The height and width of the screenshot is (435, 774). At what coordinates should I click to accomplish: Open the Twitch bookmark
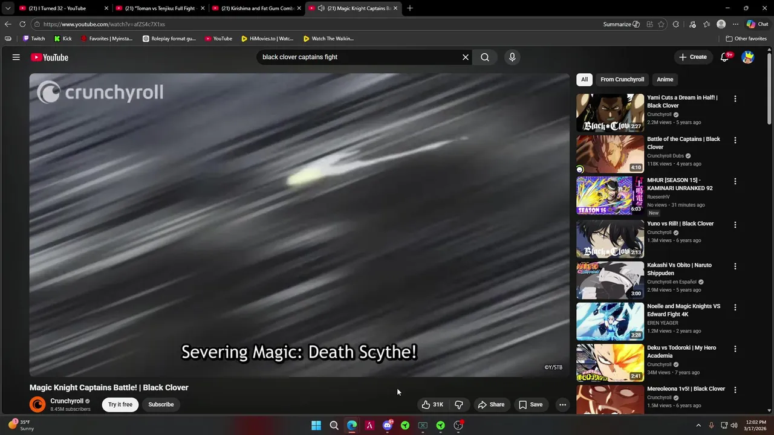[x=34, y=39]
